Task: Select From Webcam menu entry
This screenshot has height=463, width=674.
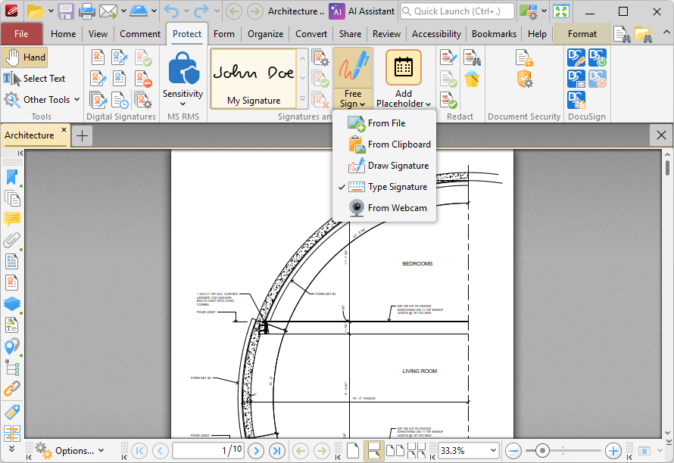Action: click(384, 208)
